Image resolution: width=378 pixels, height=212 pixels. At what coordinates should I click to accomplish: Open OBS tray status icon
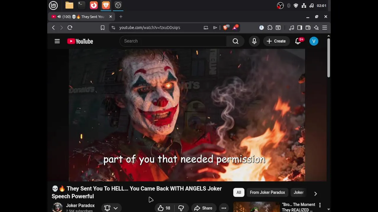pyautogui.click(x=280, y=6)
